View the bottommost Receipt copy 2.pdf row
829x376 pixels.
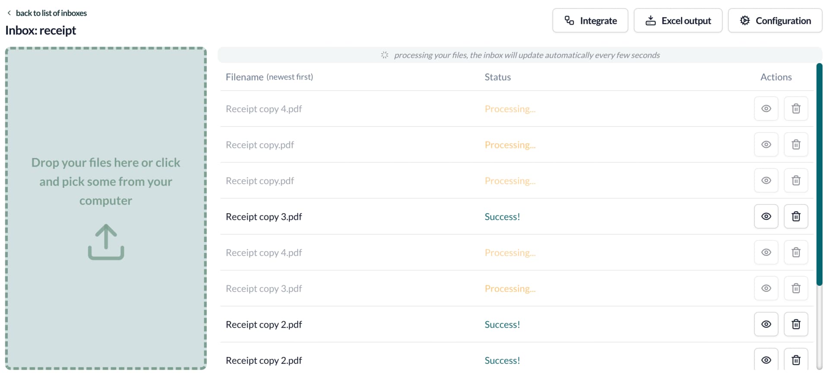coord(766,360)
